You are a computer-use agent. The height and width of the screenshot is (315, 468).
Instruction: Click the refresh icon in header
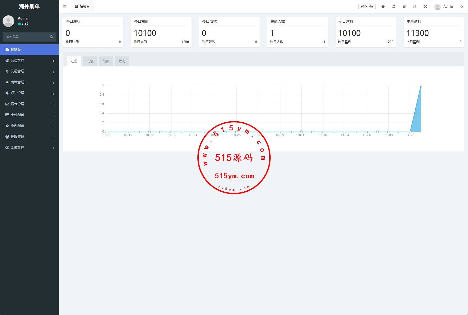pos(394,6)
